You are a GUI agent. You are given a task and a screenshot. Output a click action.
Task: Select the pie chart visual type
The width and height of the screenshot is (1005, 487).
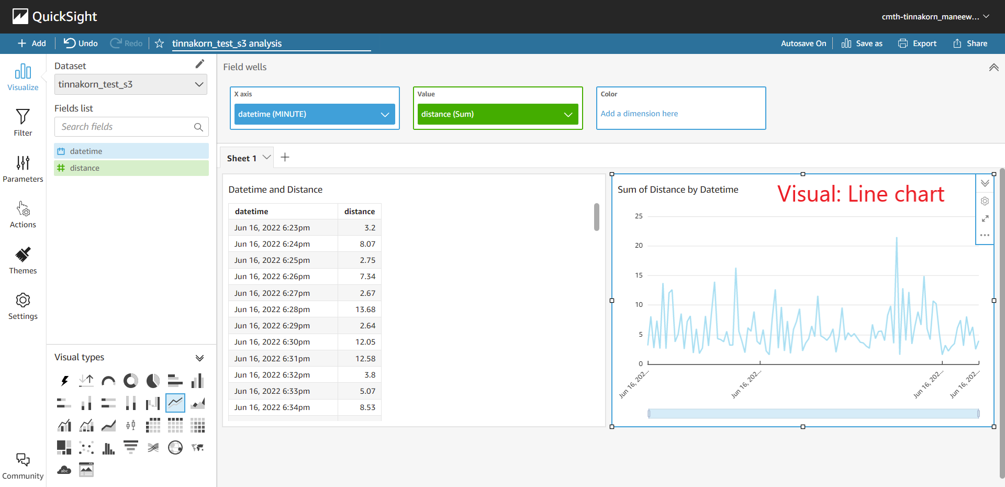coord(152,381)
